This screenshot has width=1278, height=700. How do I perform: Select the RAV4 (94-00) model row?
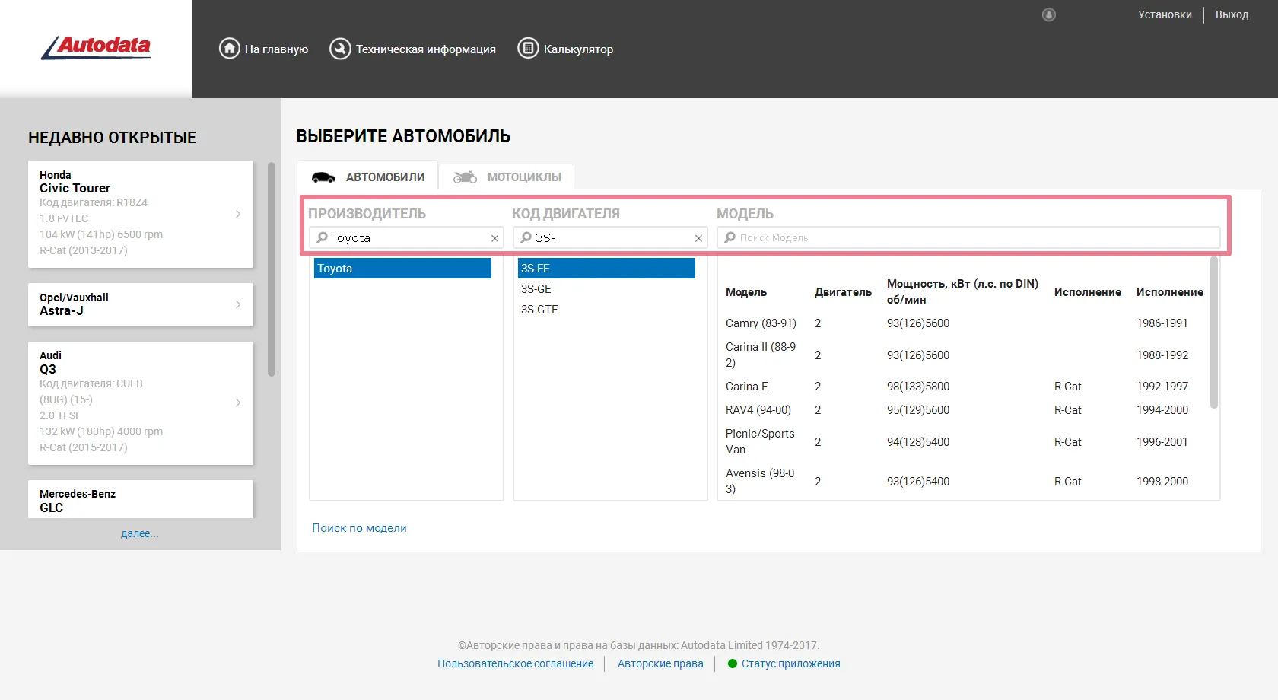point(965,410)
